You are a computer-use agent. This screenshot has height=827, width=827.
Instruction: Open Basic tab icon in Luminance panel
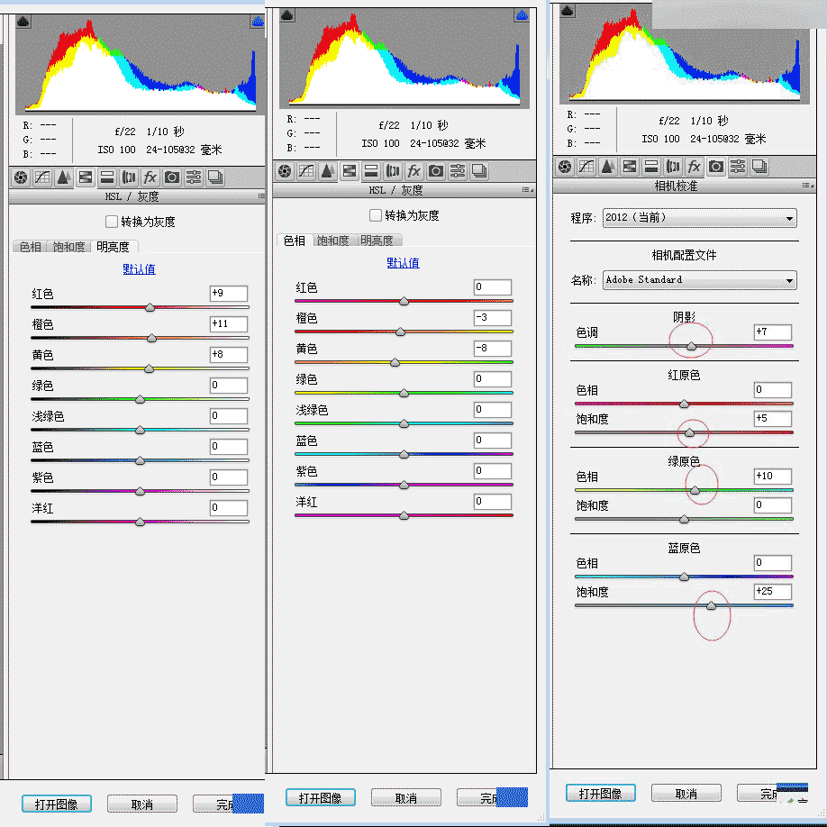click(x=21, y=177)
